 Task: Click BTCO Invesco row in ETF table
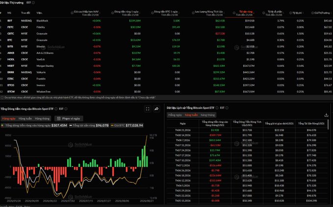tap(167, 85)
